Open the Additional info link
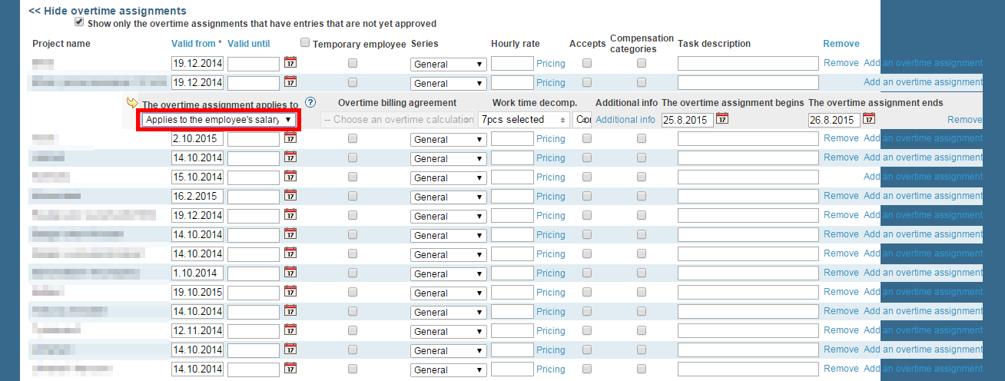Viewport: 1005px width, 381px height. (625, 120)
